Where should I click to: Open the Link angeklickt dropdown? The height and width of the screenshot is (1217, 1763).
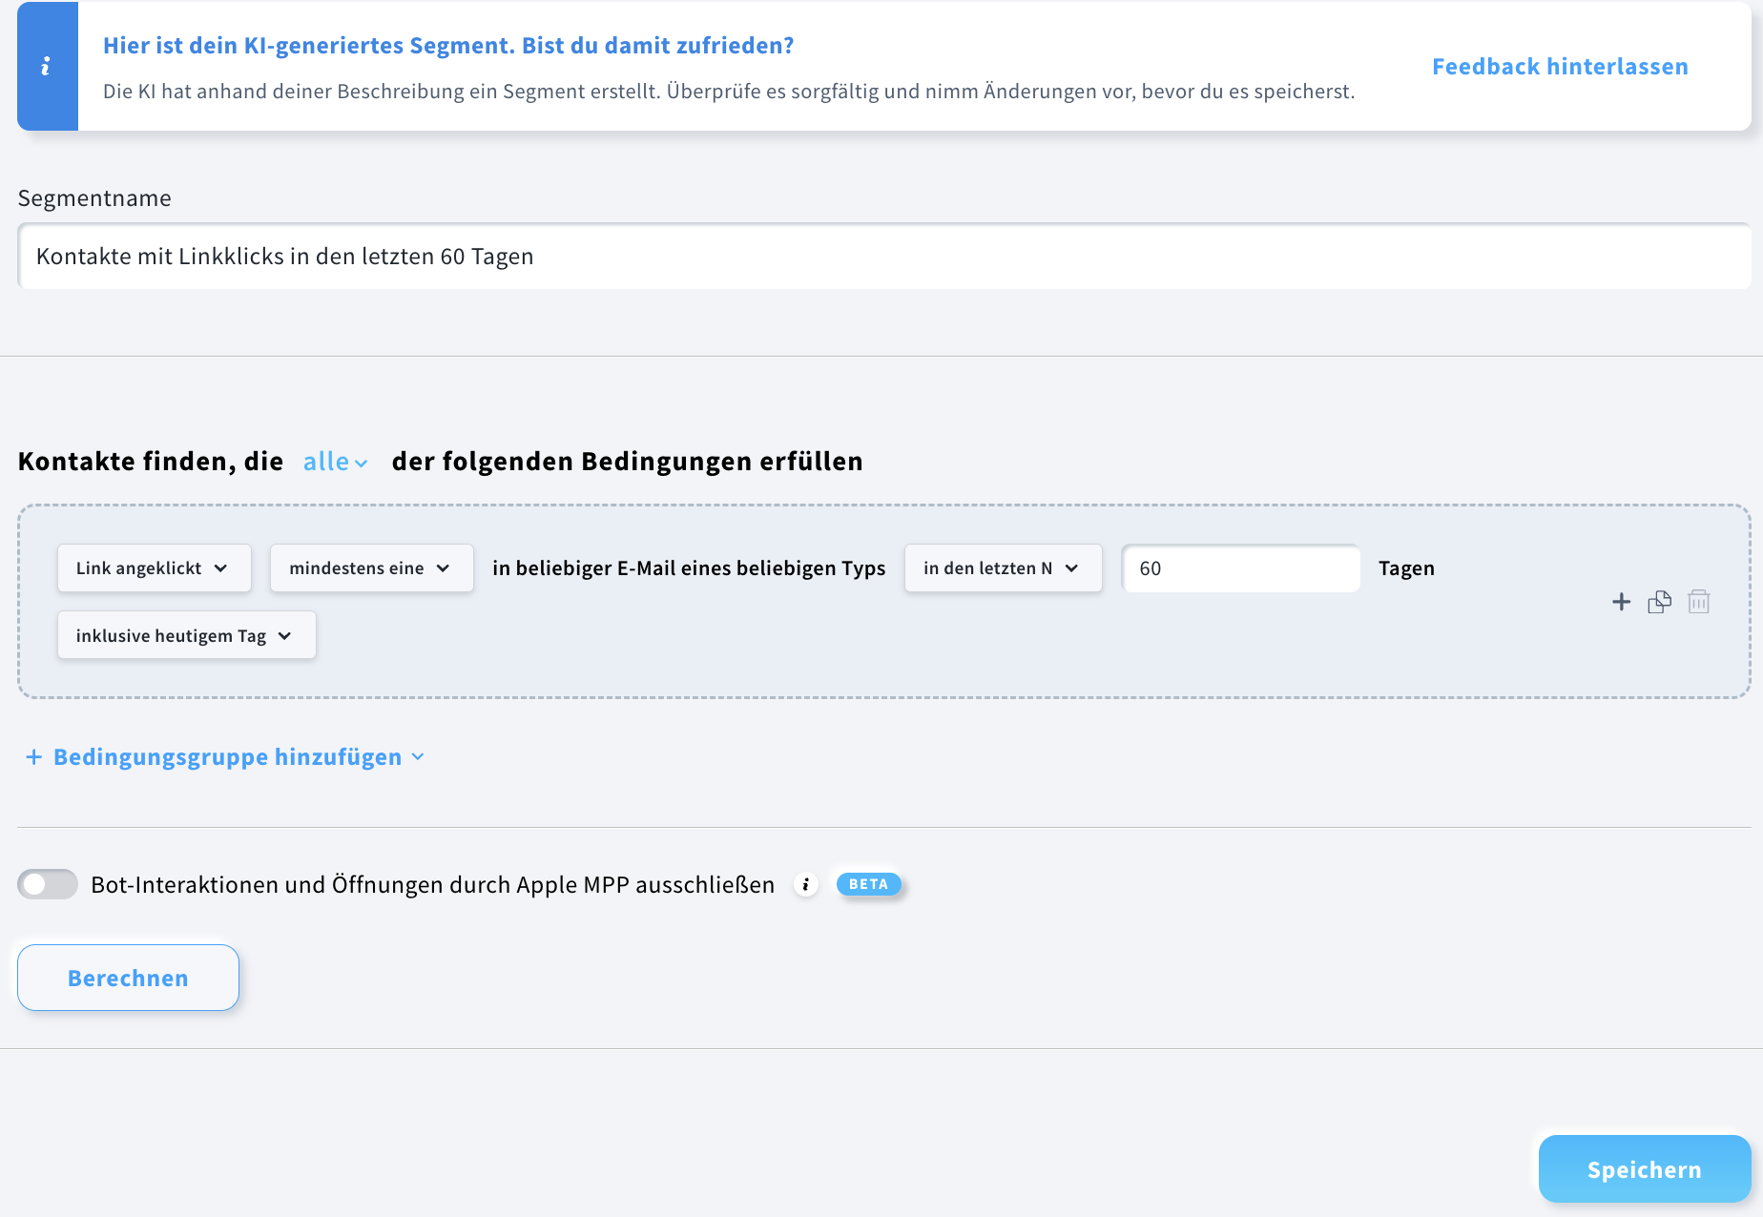[x=154, y=567]
